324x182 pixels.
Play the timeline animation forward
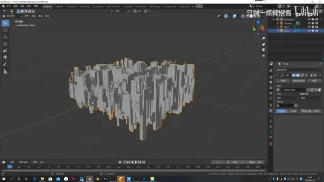[x=136, y=162]
